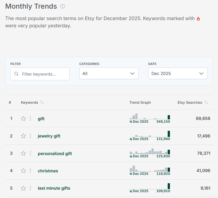Screen dimensions: 218x198
Task: Open the christmas keyword link
Action: 48,171
